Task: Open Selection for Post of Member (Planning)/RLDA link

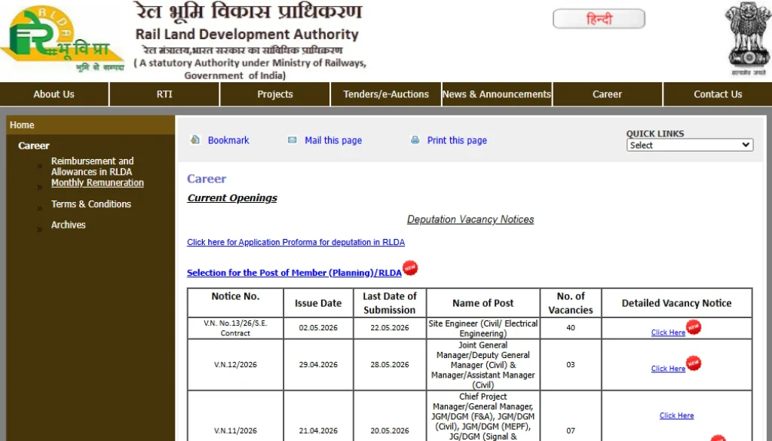Action: click(x=295, y=273)
